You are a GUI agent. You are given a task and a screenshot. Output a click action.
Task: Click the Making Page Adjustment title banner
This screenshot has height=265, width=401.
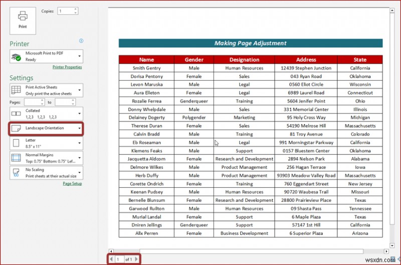(251, 43)
